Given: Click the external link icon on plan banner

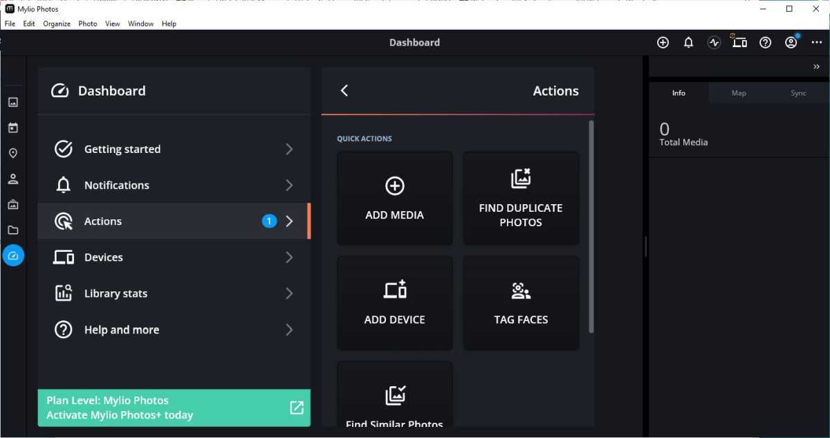Looking at the screenshot, I should tap(296, 408).
